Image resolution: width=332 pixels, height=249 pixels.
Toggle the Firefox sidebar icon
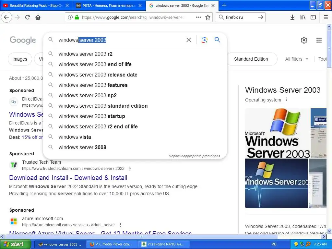point(313,17)
